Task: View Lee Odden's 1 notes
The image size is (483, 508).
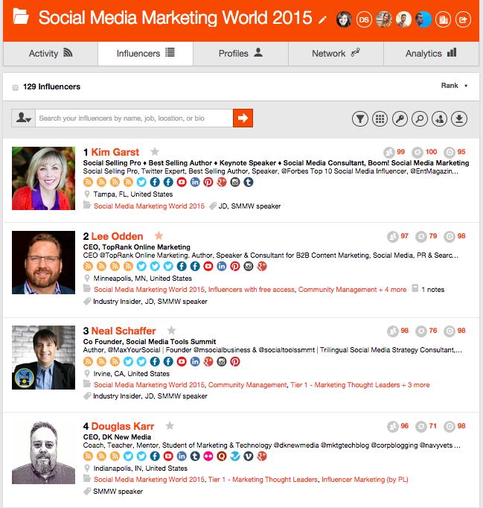Action: (x=428, y=289)
